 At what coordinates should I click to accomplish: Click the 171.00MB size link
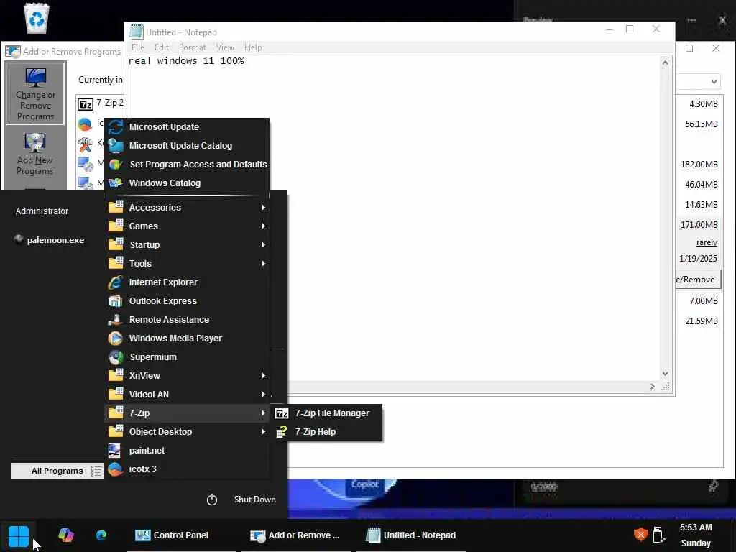(699, 225)
